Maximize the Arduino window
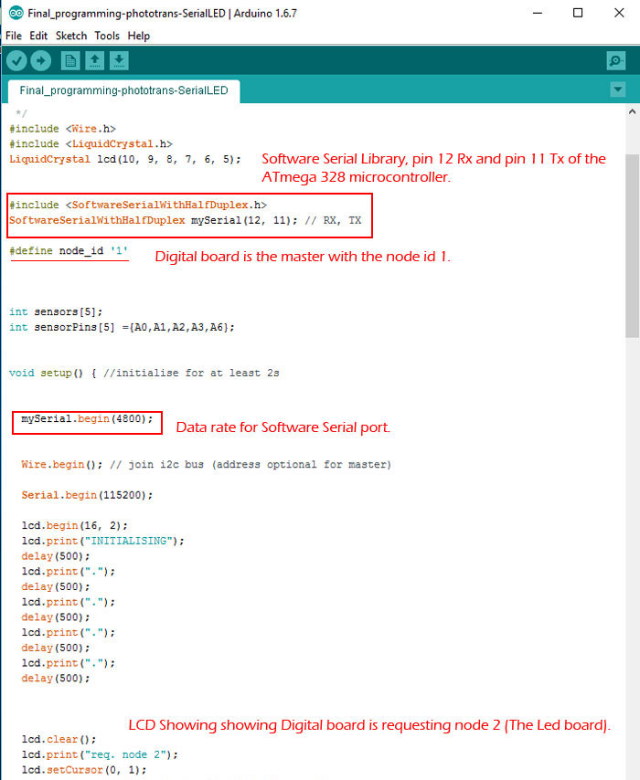The image size is (640, 780). (578, 13)
